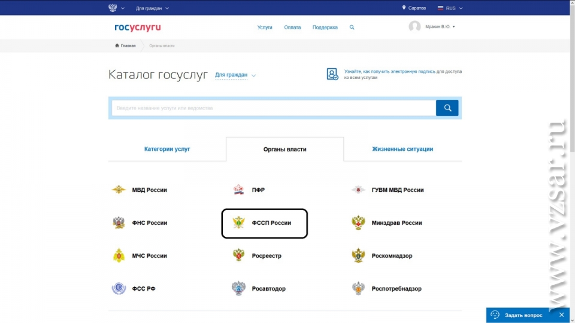Open the top-bar 'Для граждан' dropdown
575x323 pixels.
coord(152,8)
